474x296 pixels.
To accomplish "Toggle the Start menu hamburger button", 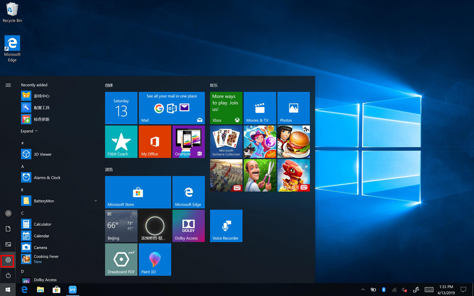I will 8,85.
